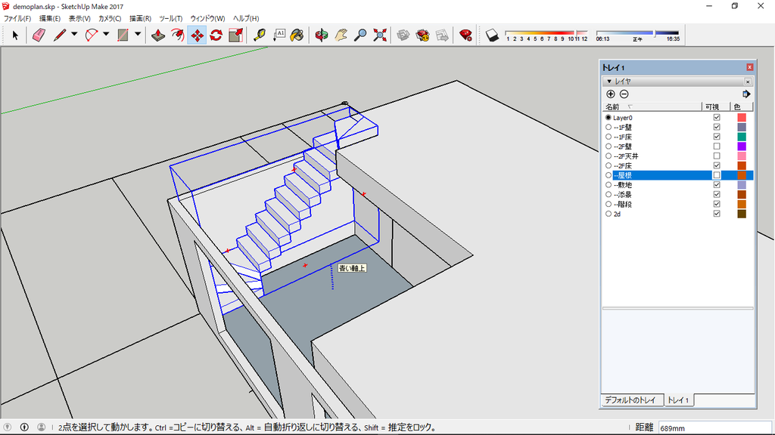This screenshot has height=435, width=775.
Task: Select the Pan hand tool
Action: (341, 35)
